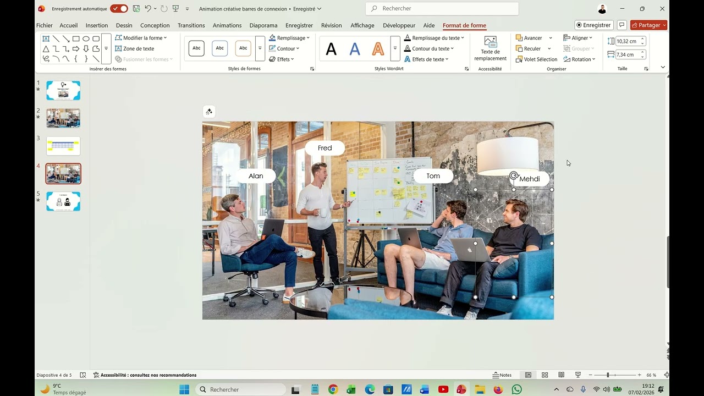The image size is (704, 396).
Task: Open File Explorer from taskbar
Action: pyautogui.click(x=480, y=389)
